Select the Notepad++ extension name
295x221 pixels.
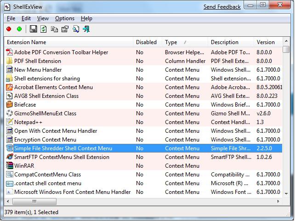pos(28,122)
